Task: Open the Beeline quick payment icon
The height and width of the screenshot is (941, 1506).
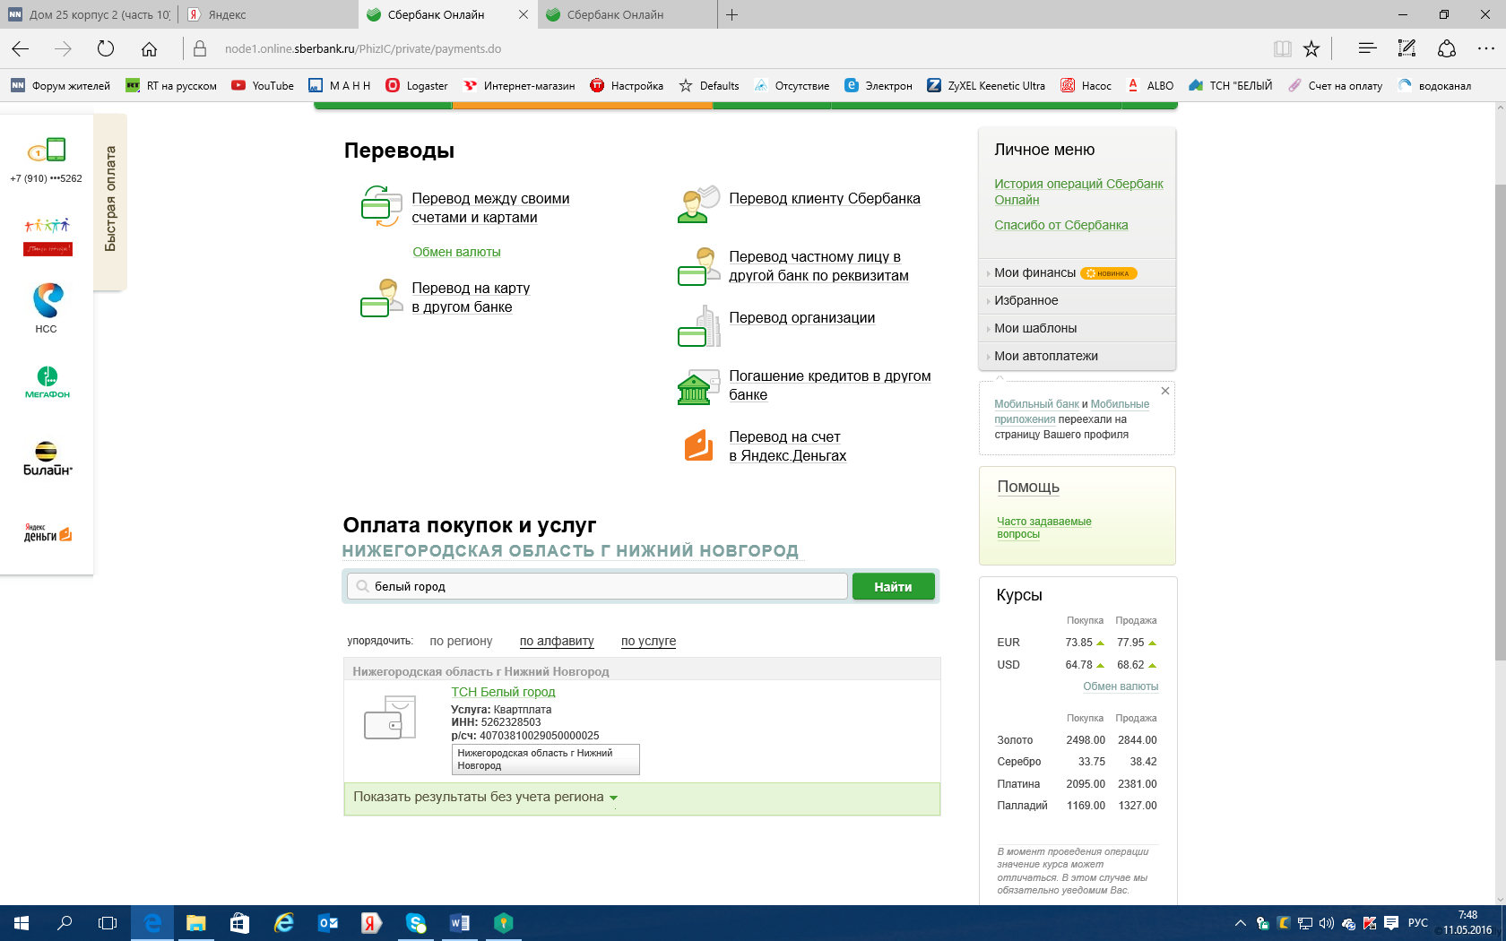Action: [x=47, y=458]
